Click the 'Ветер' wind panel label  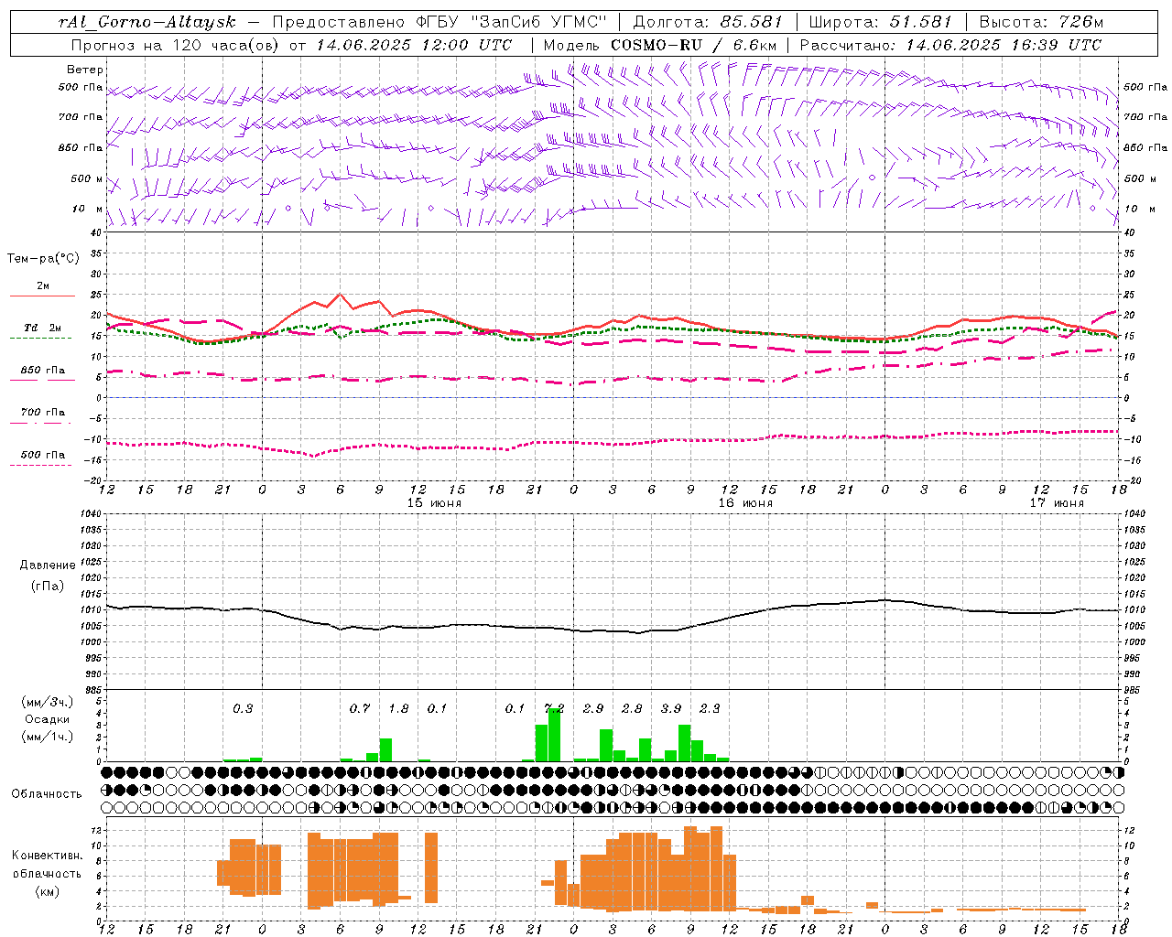pos(85,70)
